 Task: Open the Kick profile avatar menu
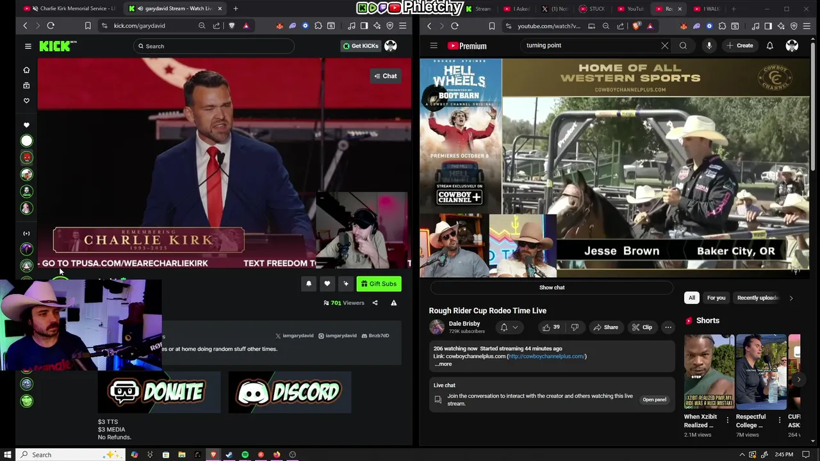[x=390, y=46]
